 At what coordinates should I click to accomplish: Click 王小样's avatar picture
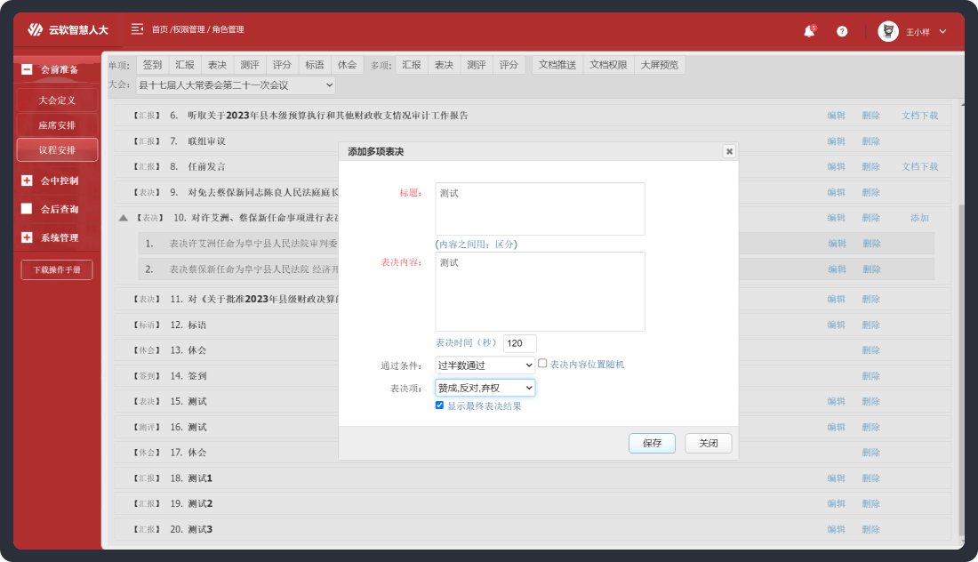coord(889,29)
